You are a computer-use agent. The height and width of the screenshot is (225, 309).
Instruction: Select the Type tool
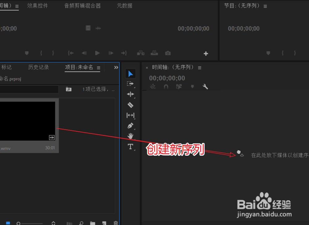click(x=130, y=146)
